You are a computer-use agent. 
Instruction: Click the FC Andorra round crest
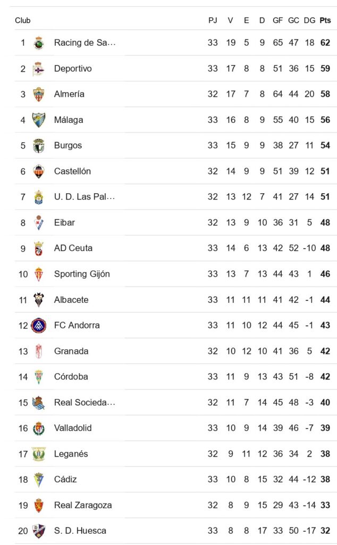(x=39, y=325)
